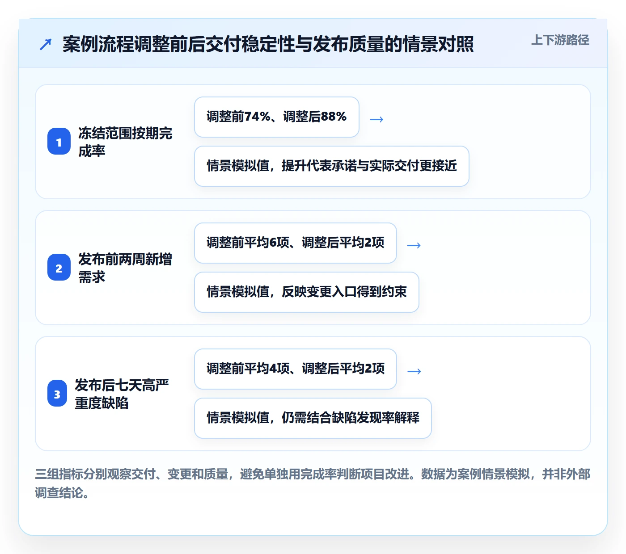Click the 情景模拟值,仍需结合缺陷发现率解释 chip
Viewport: 626px width, 554px height.
tap(313, 418)
